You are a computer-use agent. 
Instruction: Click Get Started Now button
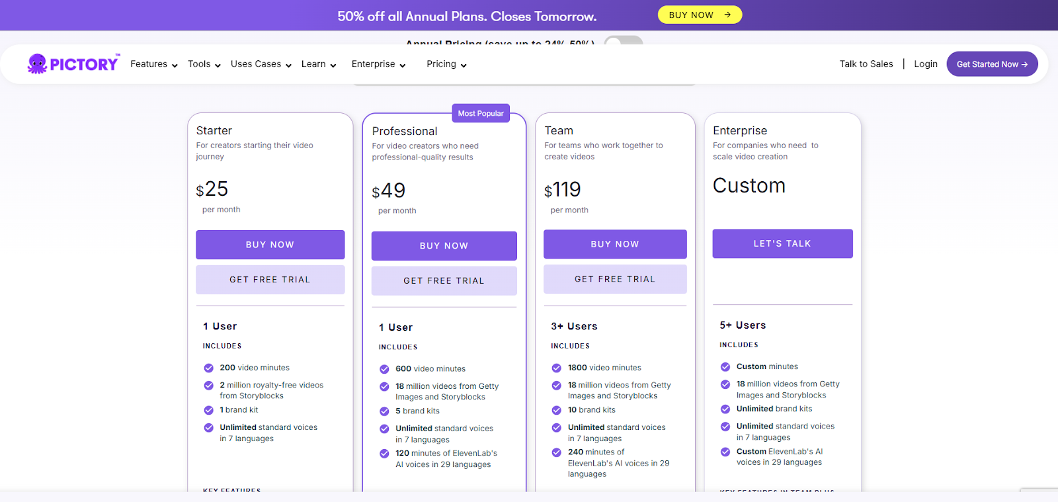992,64
